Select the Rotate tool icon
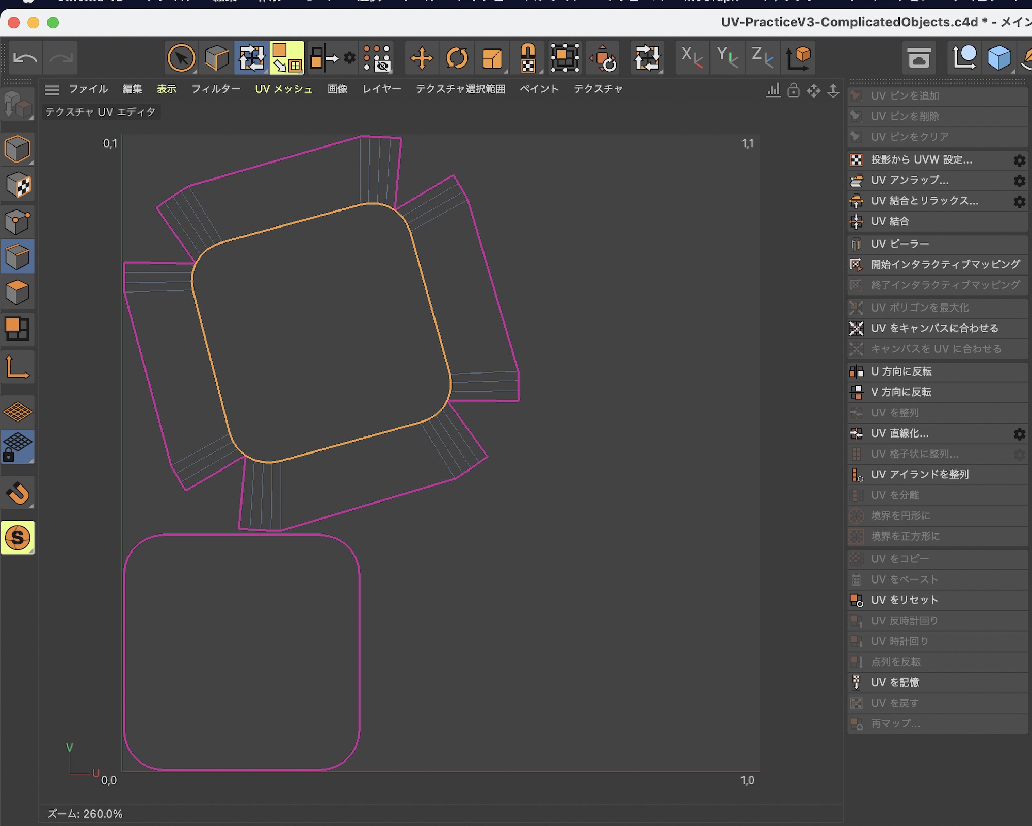 point(457,58)
